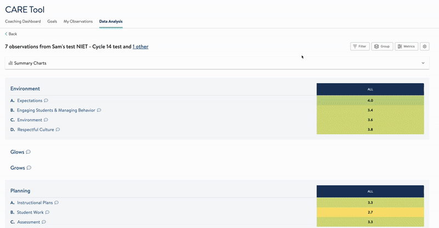The height and width of the screenshot is (228, 439).
Task: Follow the '1 other' link
Action: click(140, 47)
